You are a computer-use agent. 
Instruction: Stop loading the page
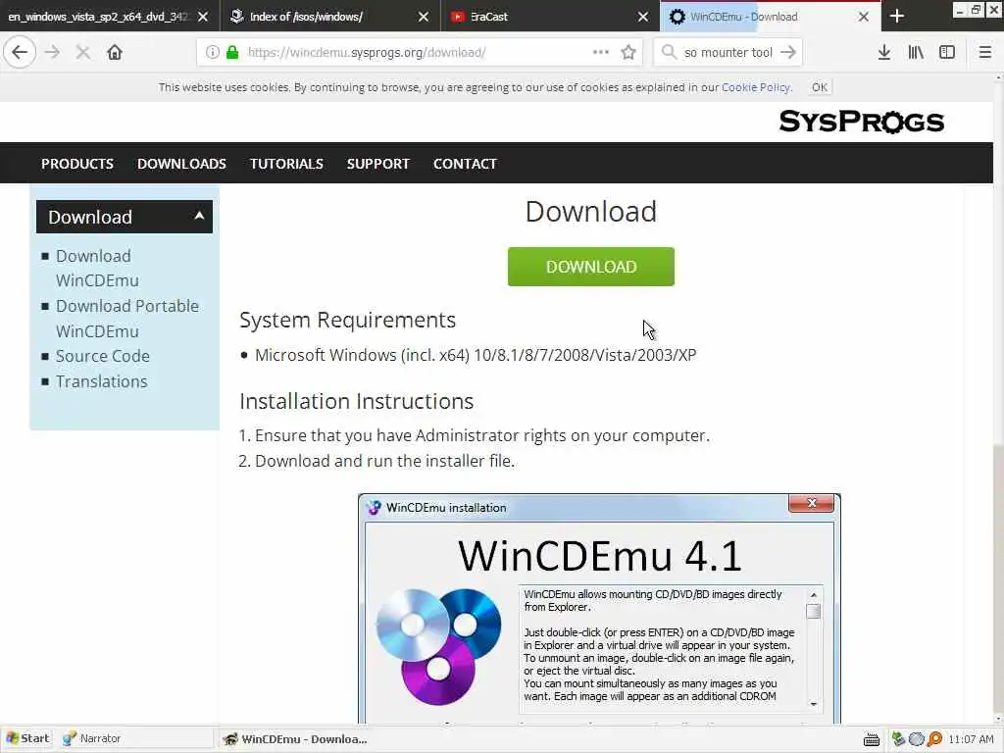tap(82, 52)
